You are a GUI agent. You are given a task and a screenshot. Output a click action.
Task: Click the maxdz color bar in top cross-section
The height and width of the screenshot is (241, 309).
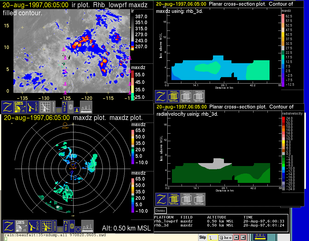[x=283, y=50]
